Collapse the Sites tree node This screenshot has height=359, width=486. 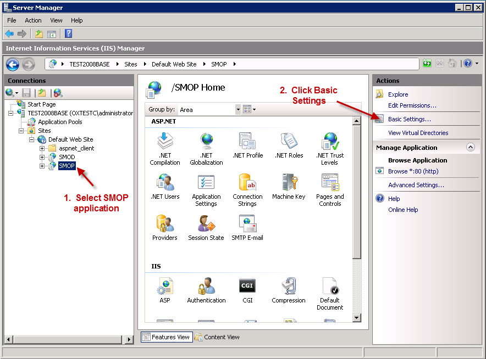[21, 131]
